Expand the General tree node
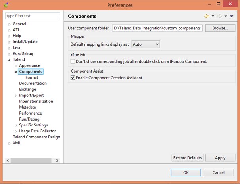 [x=10, y=24]
